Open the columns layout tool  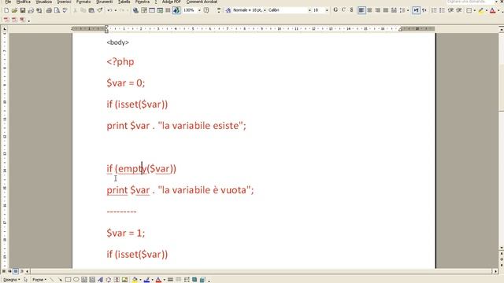pyautogui.click(x=168, y=10)
